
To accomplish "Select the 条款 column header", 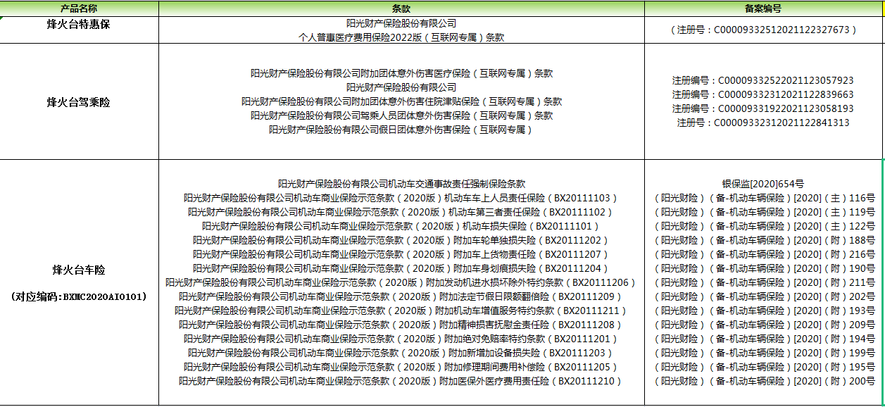I will pos(401,8).
